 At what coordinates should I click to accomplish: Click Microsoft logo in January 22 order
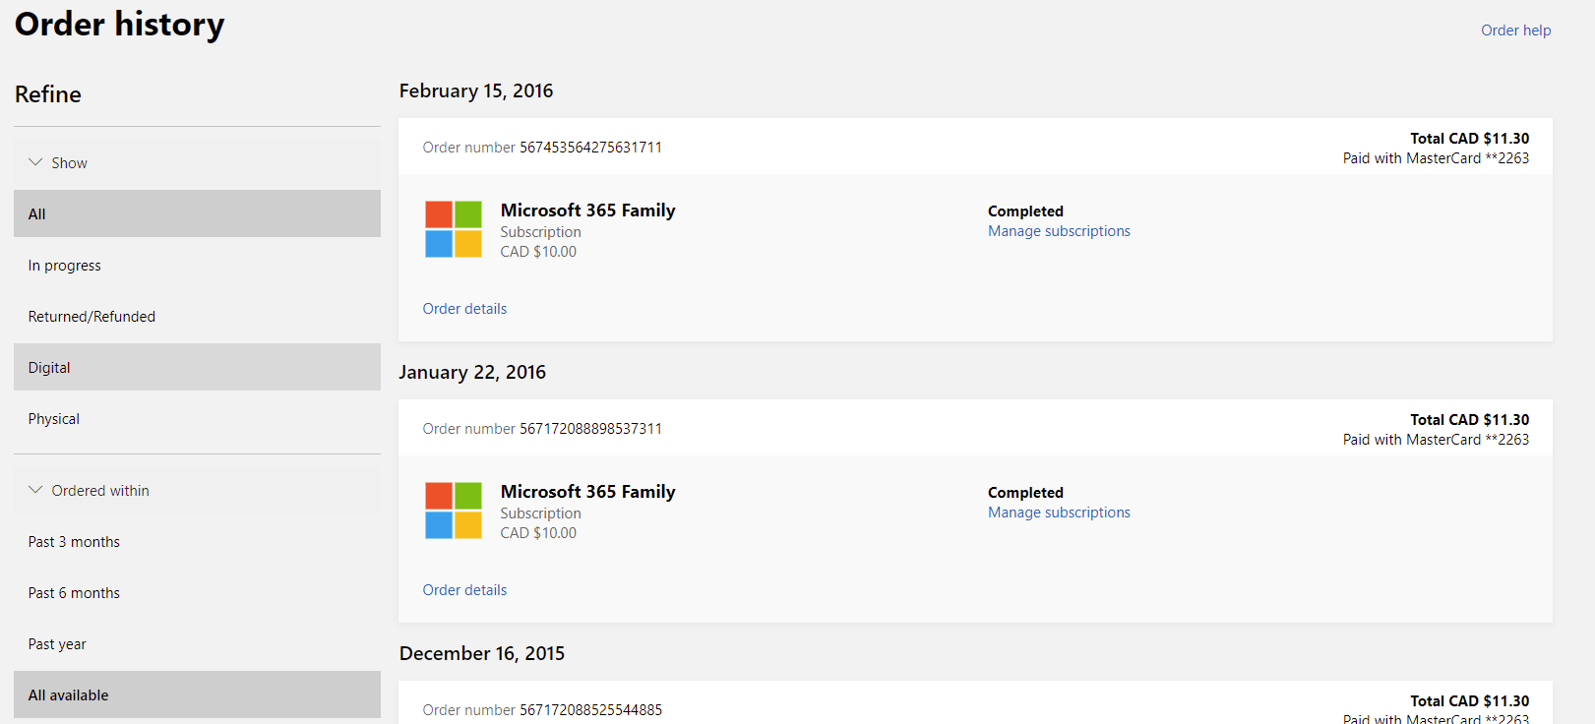pos(454,511)
